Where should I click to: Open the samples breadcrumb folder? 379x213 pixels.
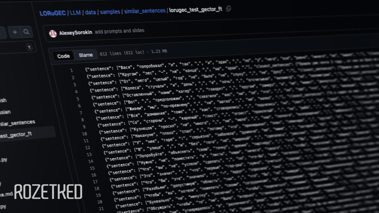(110, 12)
